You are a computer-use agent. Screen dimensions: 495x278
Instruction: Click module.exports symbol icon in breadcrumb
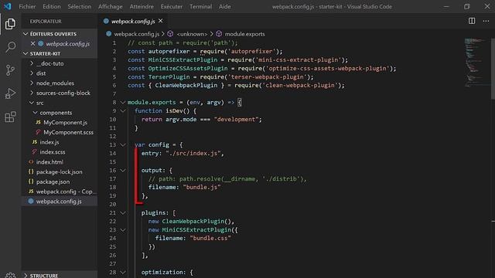point(219,34)
